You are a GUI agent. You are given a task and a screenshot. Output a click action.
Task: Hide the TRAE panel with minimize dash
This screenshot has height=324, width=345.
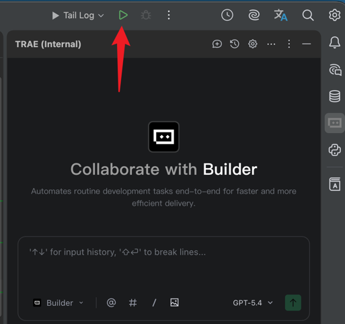307,44
